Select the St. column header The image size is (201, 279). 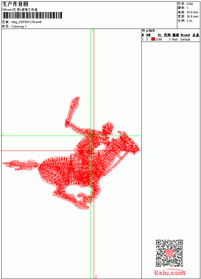pos(160,35)
